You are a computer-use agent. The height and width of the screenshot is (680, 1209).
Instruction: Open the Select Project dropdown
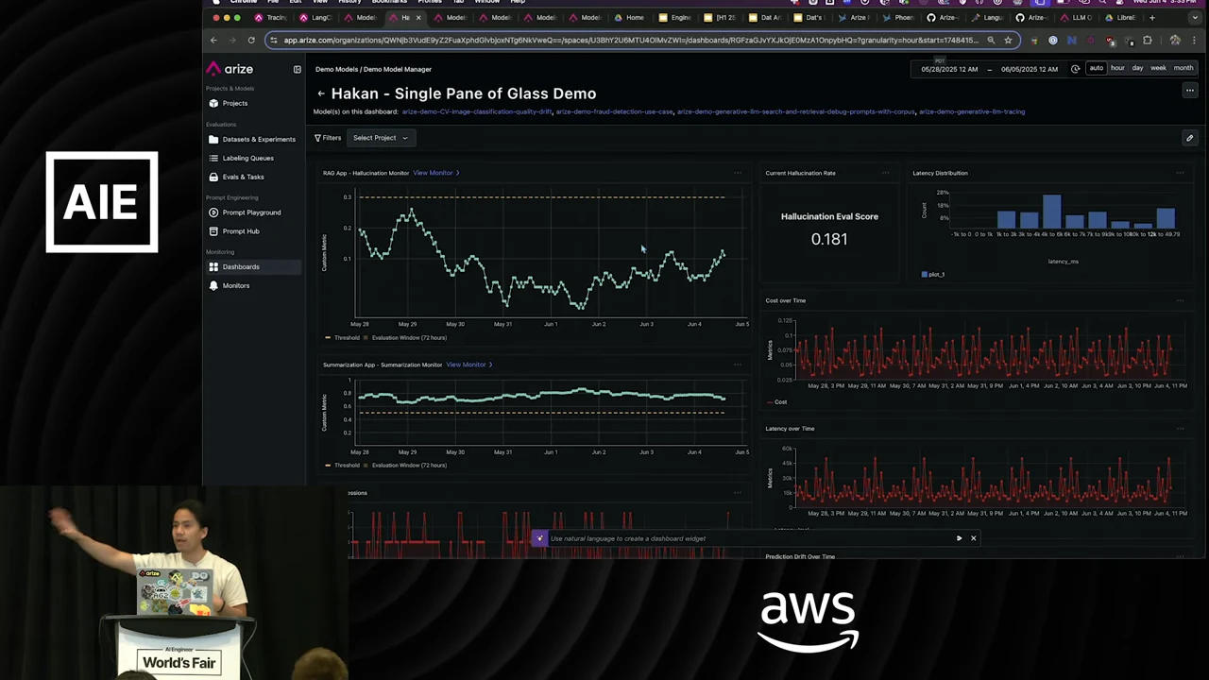381,138
